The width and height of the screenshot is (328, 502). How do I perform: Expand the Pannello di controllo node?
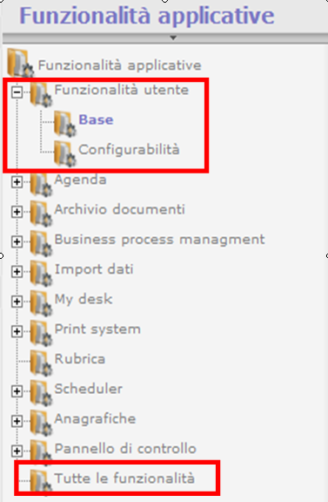(17, 451)
